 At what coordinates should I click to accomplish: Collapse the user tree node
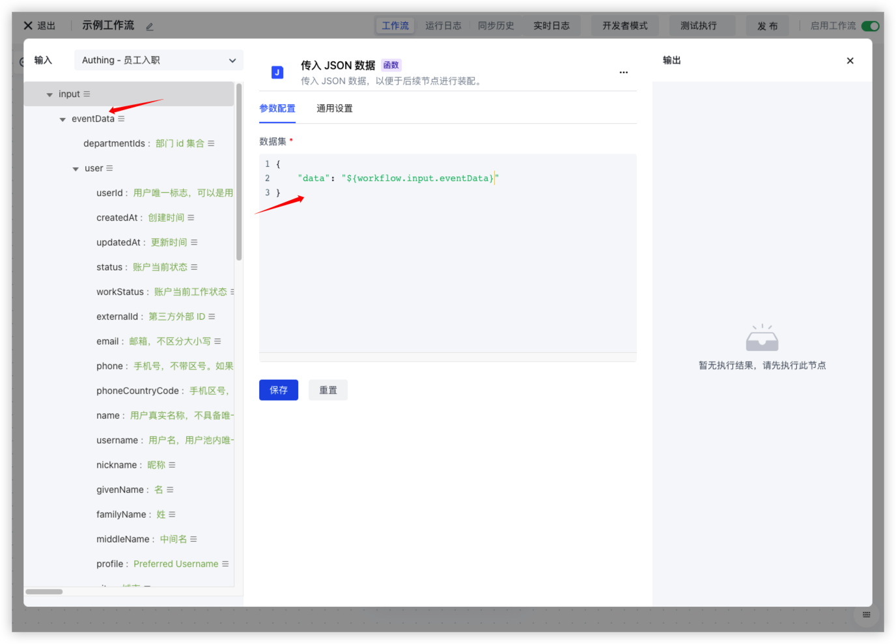76,169
